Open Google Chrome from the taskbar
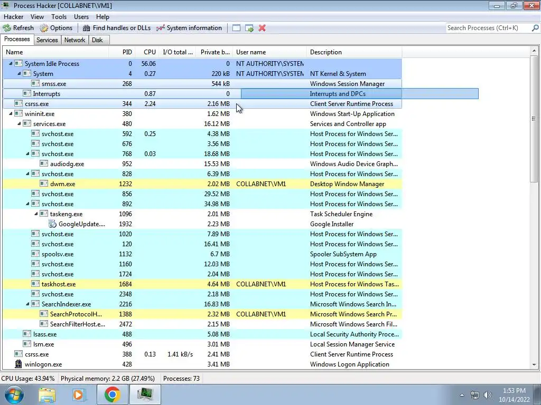Image resolution: width=541 pixels, height=405 pixels. point(112,394)
